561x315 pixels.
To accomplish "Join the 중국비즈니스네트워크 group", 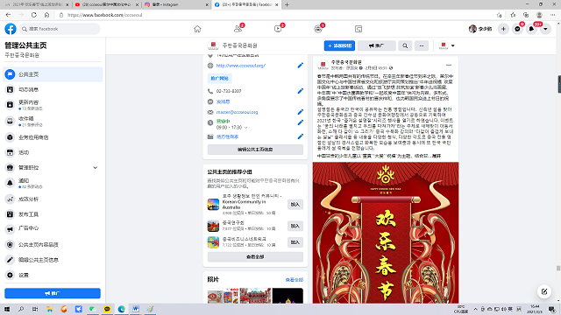I will (295, 242).
